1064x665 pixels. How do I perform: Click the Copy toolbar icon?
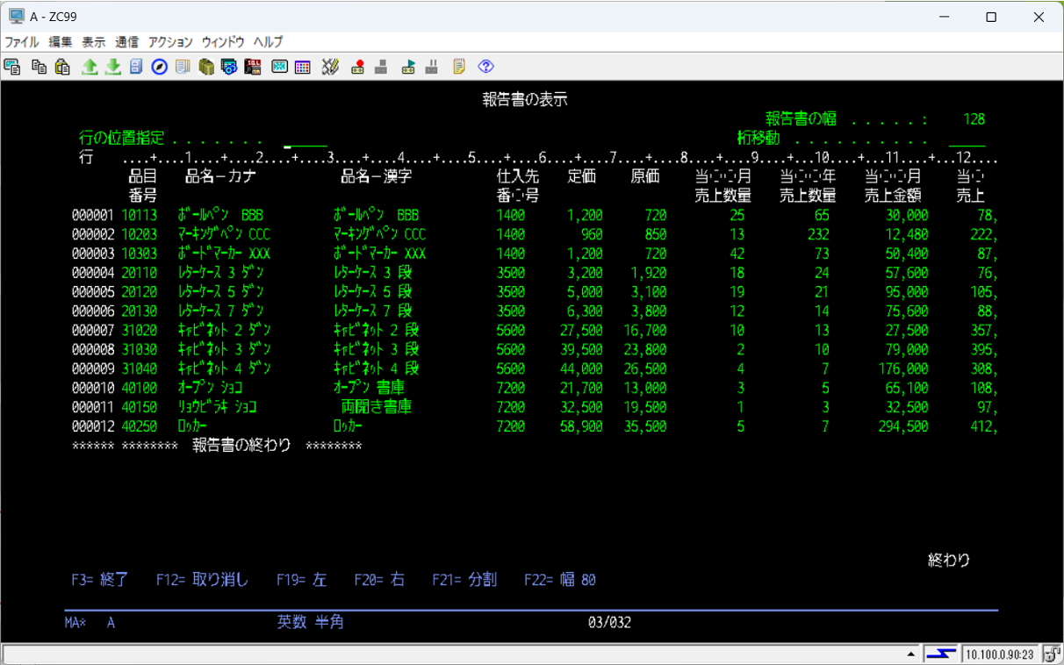[39, 67]
